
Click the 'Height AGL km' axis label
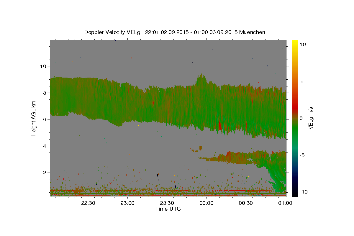(34, 118)
